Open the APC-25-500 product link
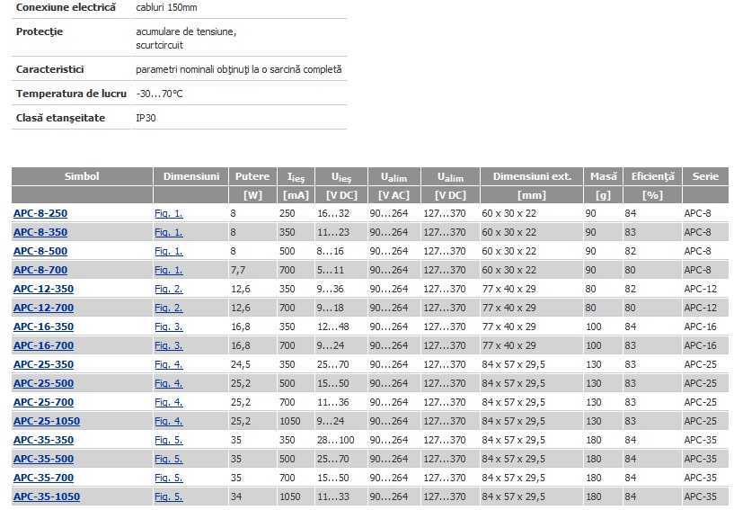The height and width of the screenshot is (510, 734). pyautogui.click(x=43, y=383)
